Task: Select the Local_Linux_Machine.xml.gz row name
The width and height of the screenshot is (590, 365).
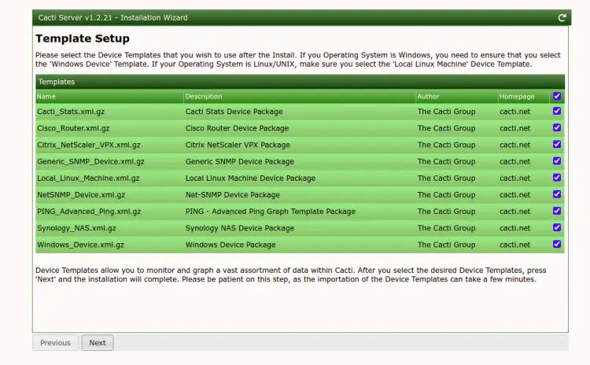Action: click(88, 179)
